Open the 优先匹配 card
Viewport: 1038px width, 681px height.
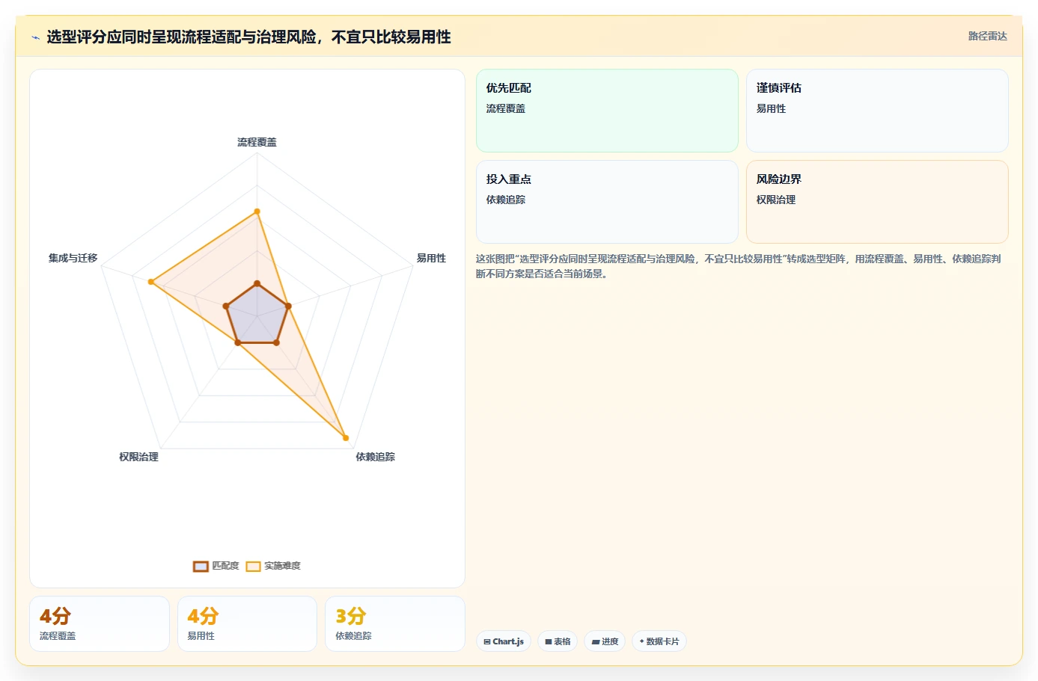pos(607,111)
